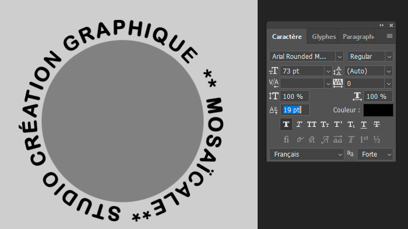Enable All Caps text style
Viewport: 408px width, 229px height.
312,125
